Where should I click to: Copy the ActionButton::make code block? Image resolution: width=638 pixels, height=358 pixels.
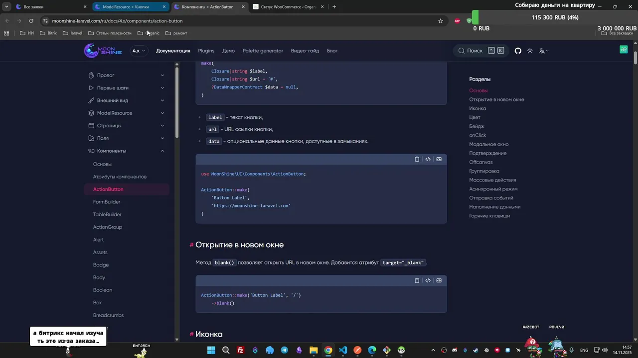417,159
